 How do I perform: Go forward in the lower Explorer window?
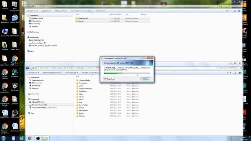pyautogui.click(x=31, y=68)
